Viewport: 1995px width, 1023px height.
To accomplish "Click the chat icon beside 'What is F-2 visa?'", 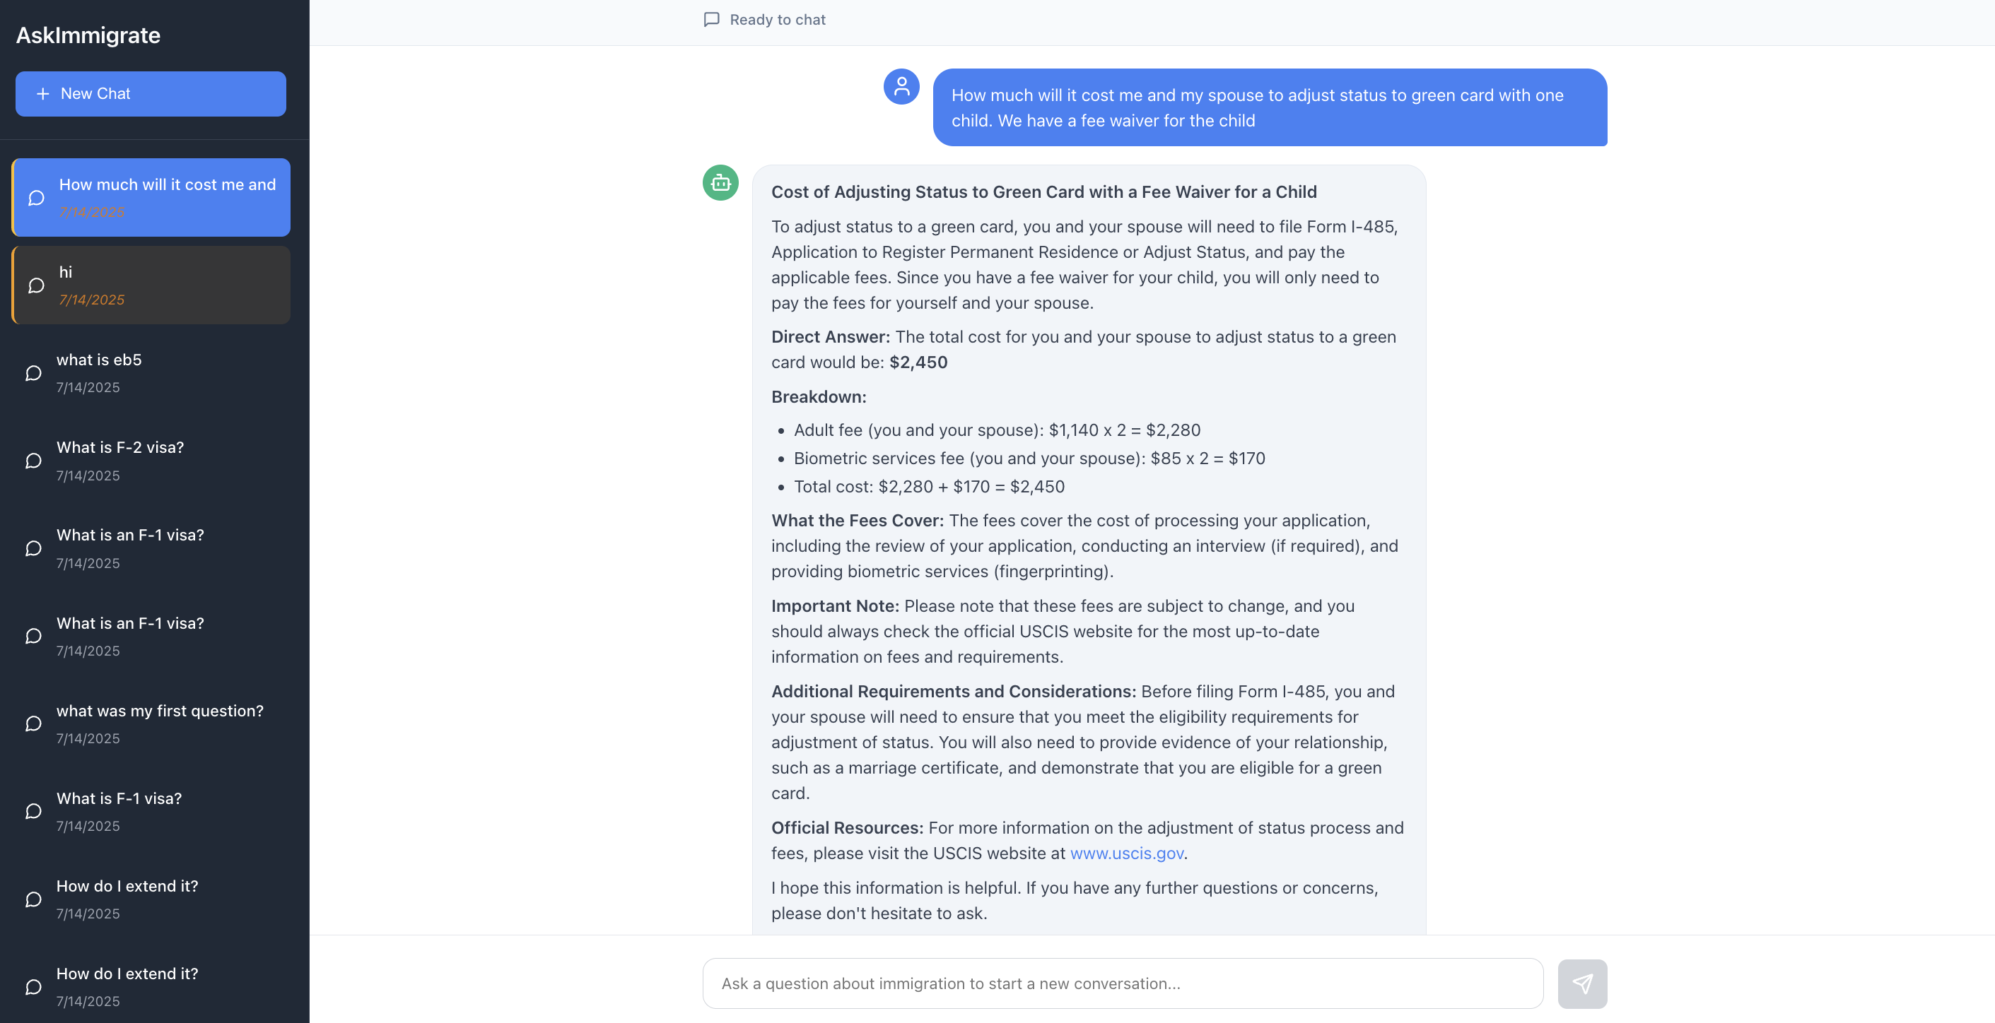I will (33, 461).
